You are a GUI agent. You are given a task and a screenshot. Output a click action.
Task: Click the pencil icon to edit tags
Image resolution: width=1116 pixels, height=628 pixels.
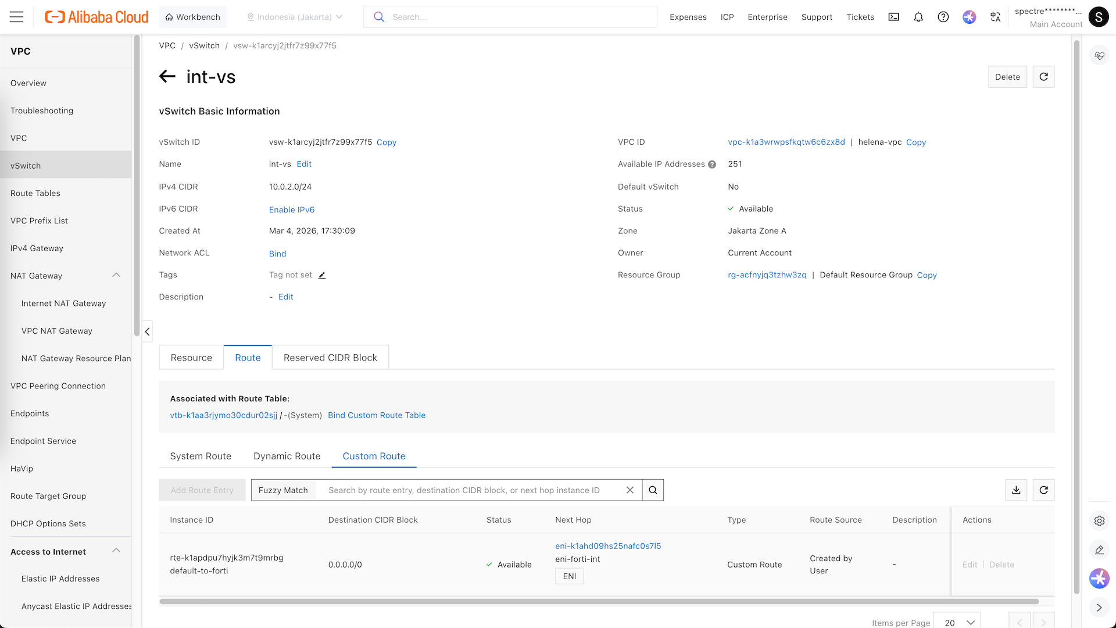tap(322, 275)
